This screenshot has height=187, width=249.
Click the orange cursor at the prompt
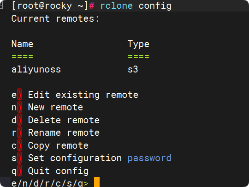[x=97, y=182]
